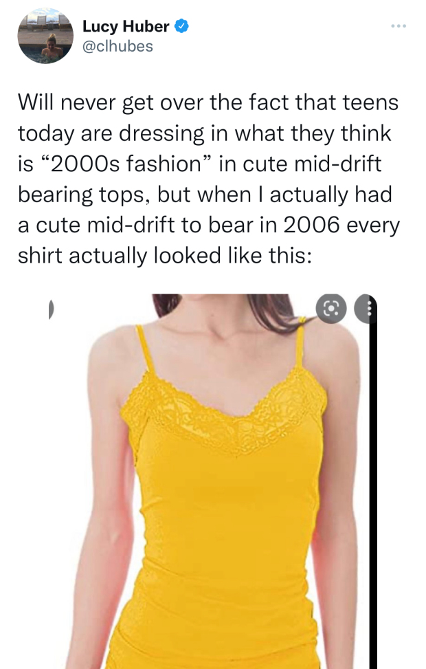Tap the Google Lens search icon
426x669 pixels.
331,308
